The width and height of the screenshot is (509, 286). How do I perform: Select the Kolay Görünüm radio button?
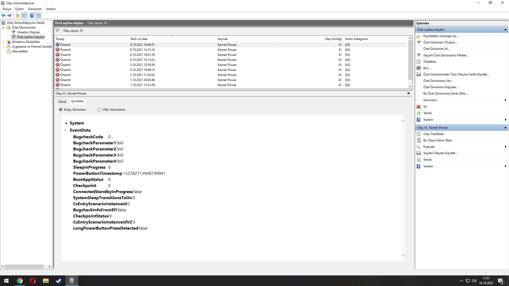click(61, 110)
